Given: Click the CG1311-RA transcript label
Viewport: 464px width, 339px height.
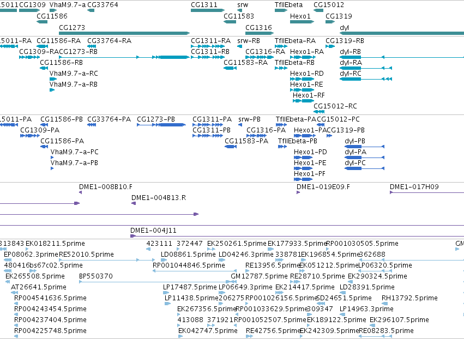Looking at the screenshot, I should [x=210, y=40].
